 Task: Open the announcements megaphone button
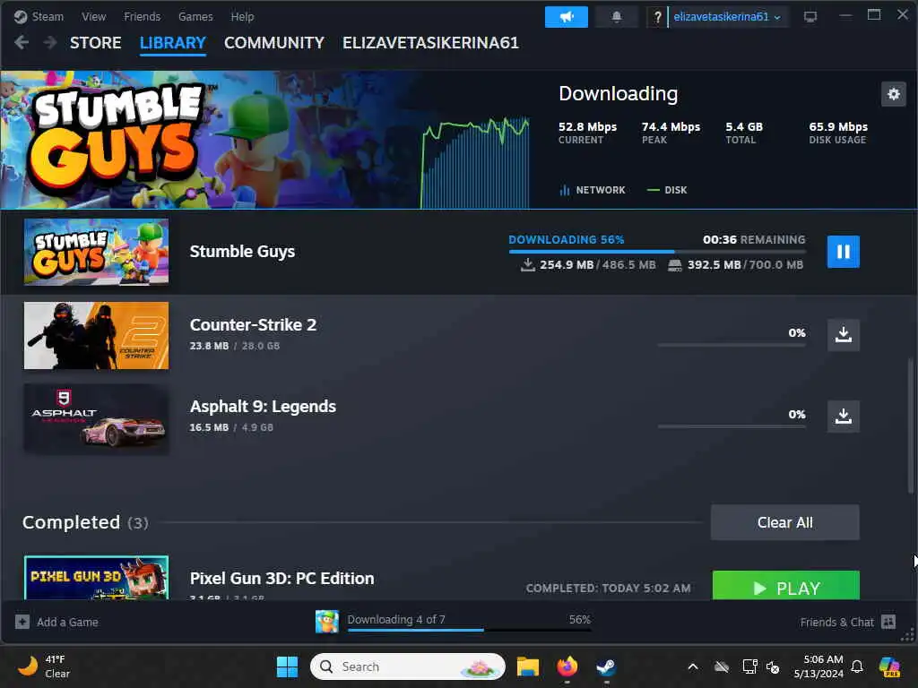point(567,17)
